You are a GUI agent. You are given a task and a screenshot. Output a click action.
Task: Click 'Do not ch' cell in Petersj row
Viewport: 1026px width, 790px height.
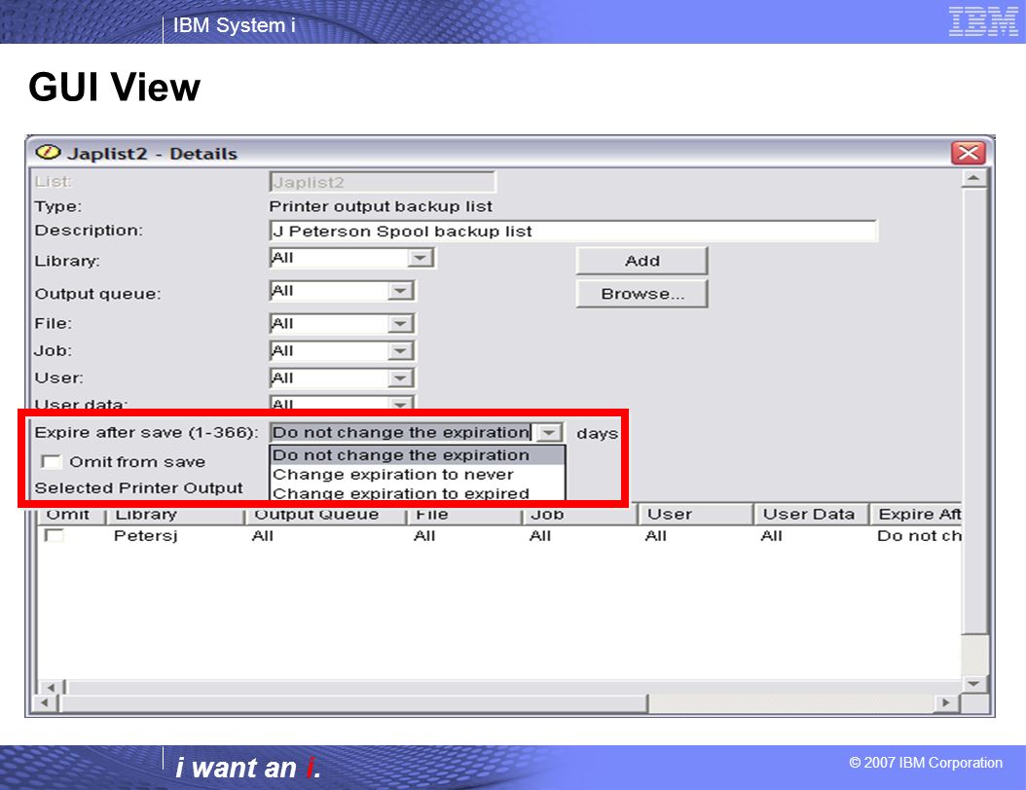pos(919,536)
